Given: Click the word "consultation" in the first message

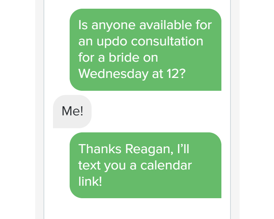Looking at the screenshot, I should point(167,41).
